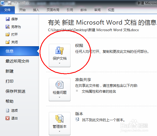The image size is (157, 136).
Task: Click the 选项 options icon
Action: click(x=7, y=110)
